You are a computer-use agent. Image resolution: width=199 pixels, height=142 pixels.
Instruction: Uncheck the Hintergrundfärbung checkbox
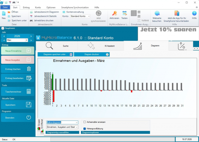(84, 129)
